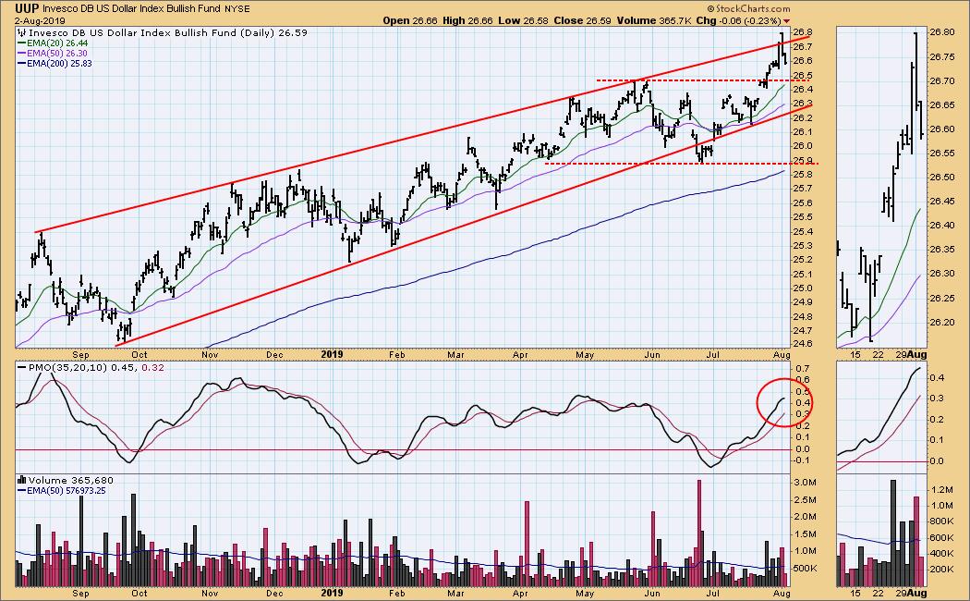The height and width of the screenshot is (601, 970).
Task: Click the 800K label on the zoom volume axis
Action: 941,521
